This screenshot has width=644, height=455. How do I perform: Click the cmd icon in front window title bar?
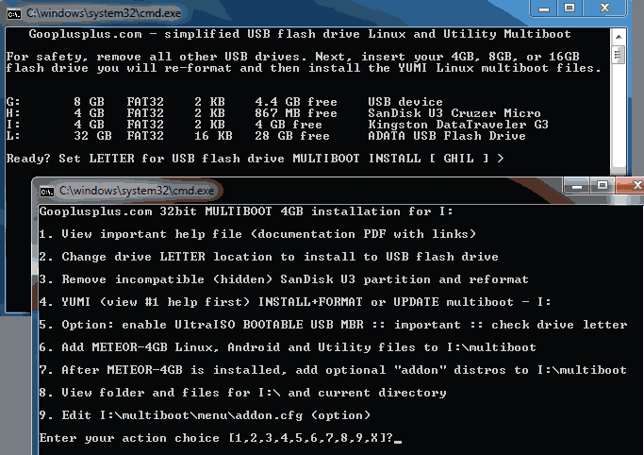47,191
